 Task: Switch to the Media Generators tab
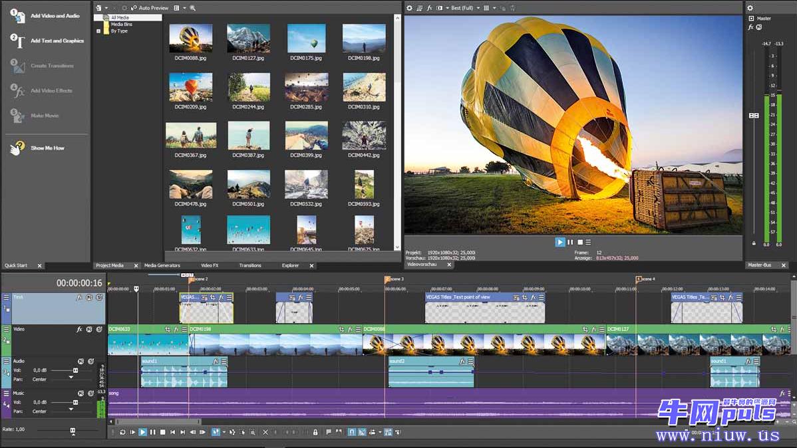(162, 265)
